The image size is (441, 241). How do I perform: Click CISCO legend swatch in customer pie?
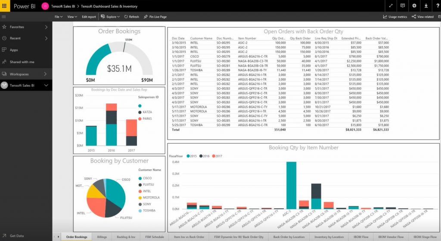140,178
